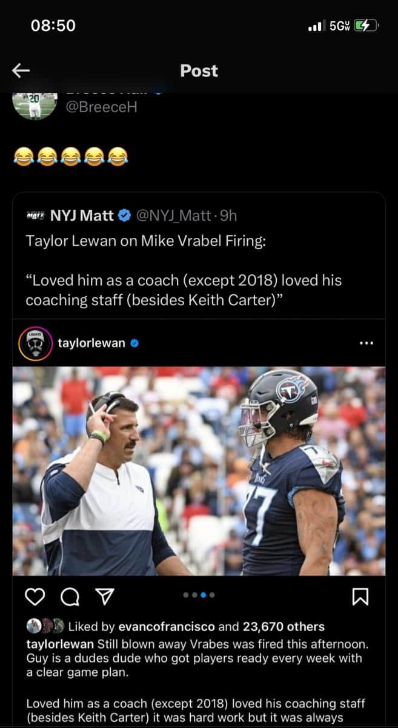This screenshot has height=728, width=398.
Task: Open the three-dot options menu
Action: click(366, 343)
